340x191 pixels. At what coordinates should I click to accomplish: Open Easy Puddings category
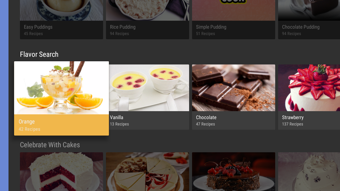pos(61,20)
